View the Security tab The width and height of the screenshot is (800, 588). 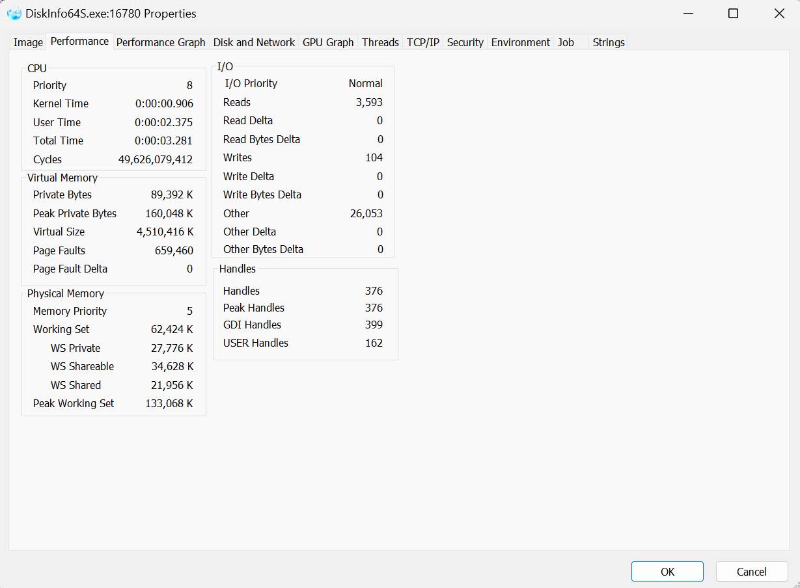pyautogui.click(x=465, y=42)
